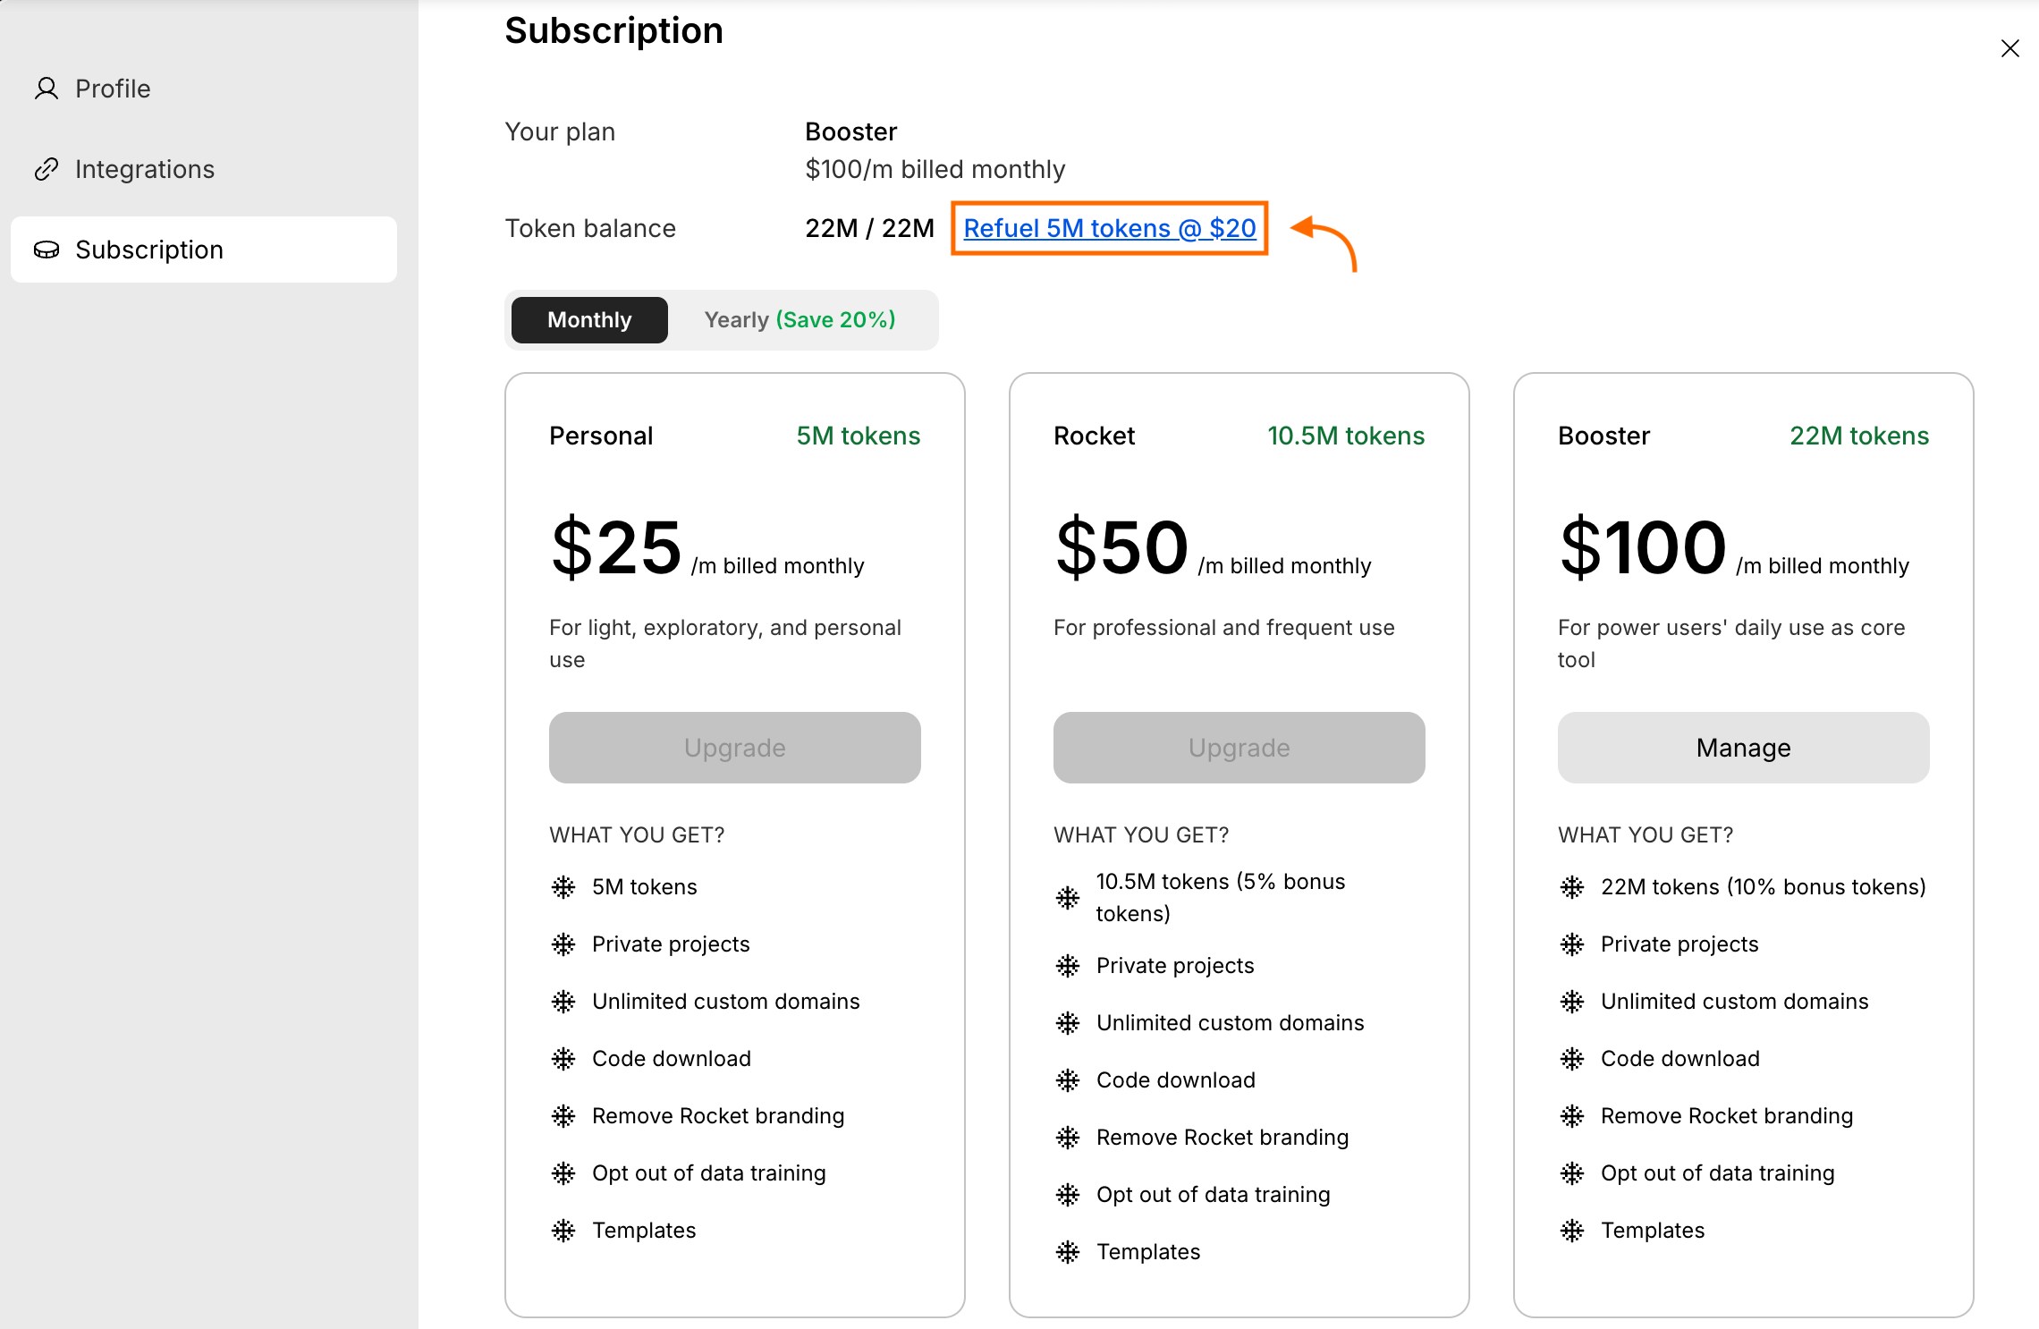Click the Subscription coin icon in sidebar

pos(46,250)
